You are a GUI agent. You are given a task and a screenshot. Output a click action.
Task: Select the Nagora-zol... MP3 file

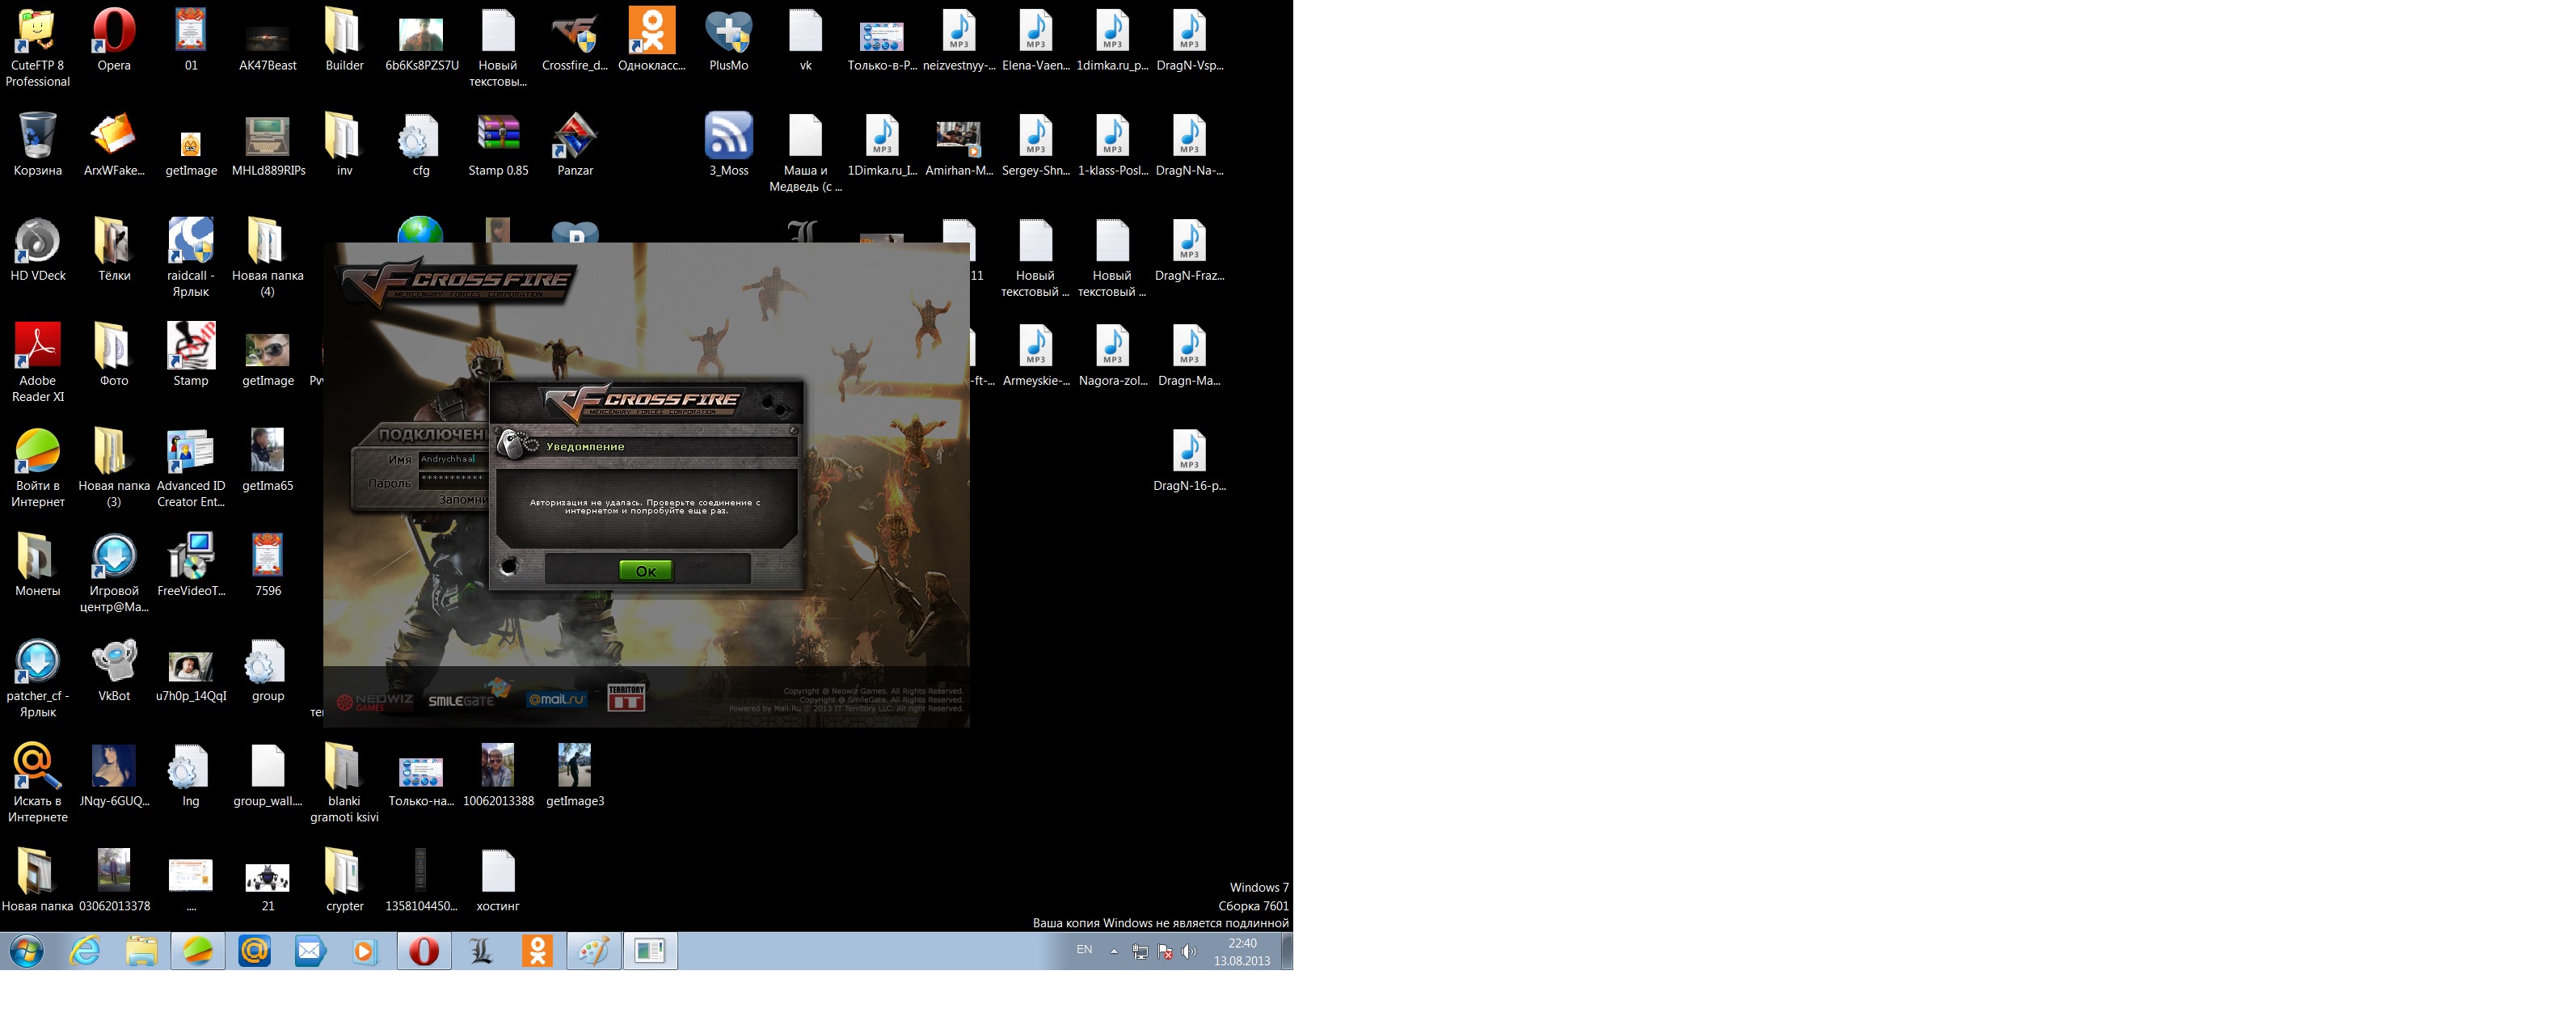click(x=1112, y=355)
